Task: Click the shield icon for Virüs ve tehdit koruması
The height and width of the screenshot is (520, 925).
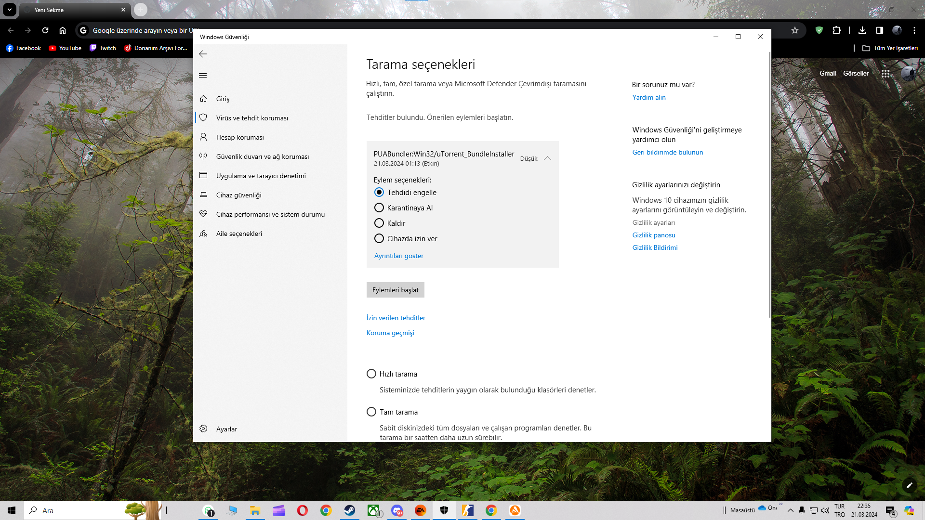Action: [x=203, y=117]
